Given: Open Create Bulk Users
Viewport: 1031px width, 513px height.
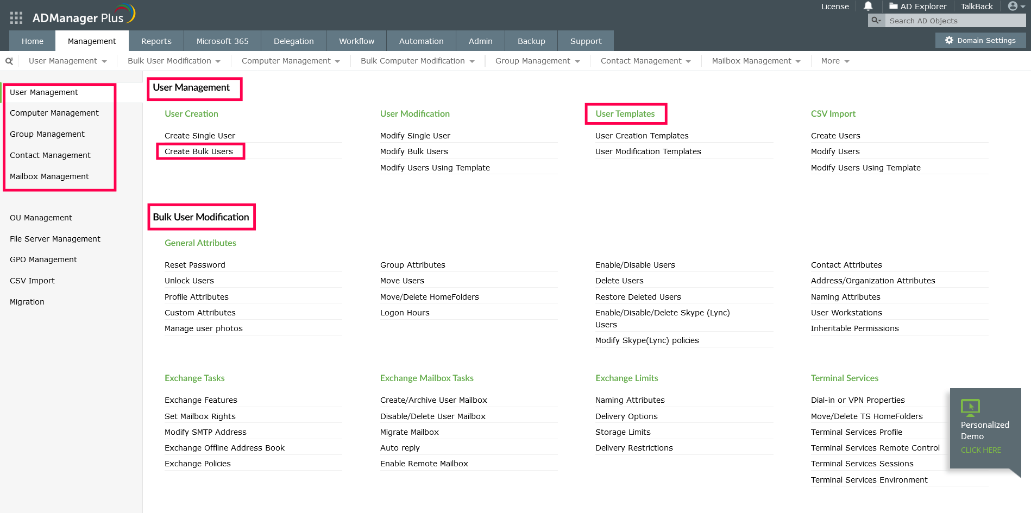Looking at the screenshot, I should (x=199, y=151).
